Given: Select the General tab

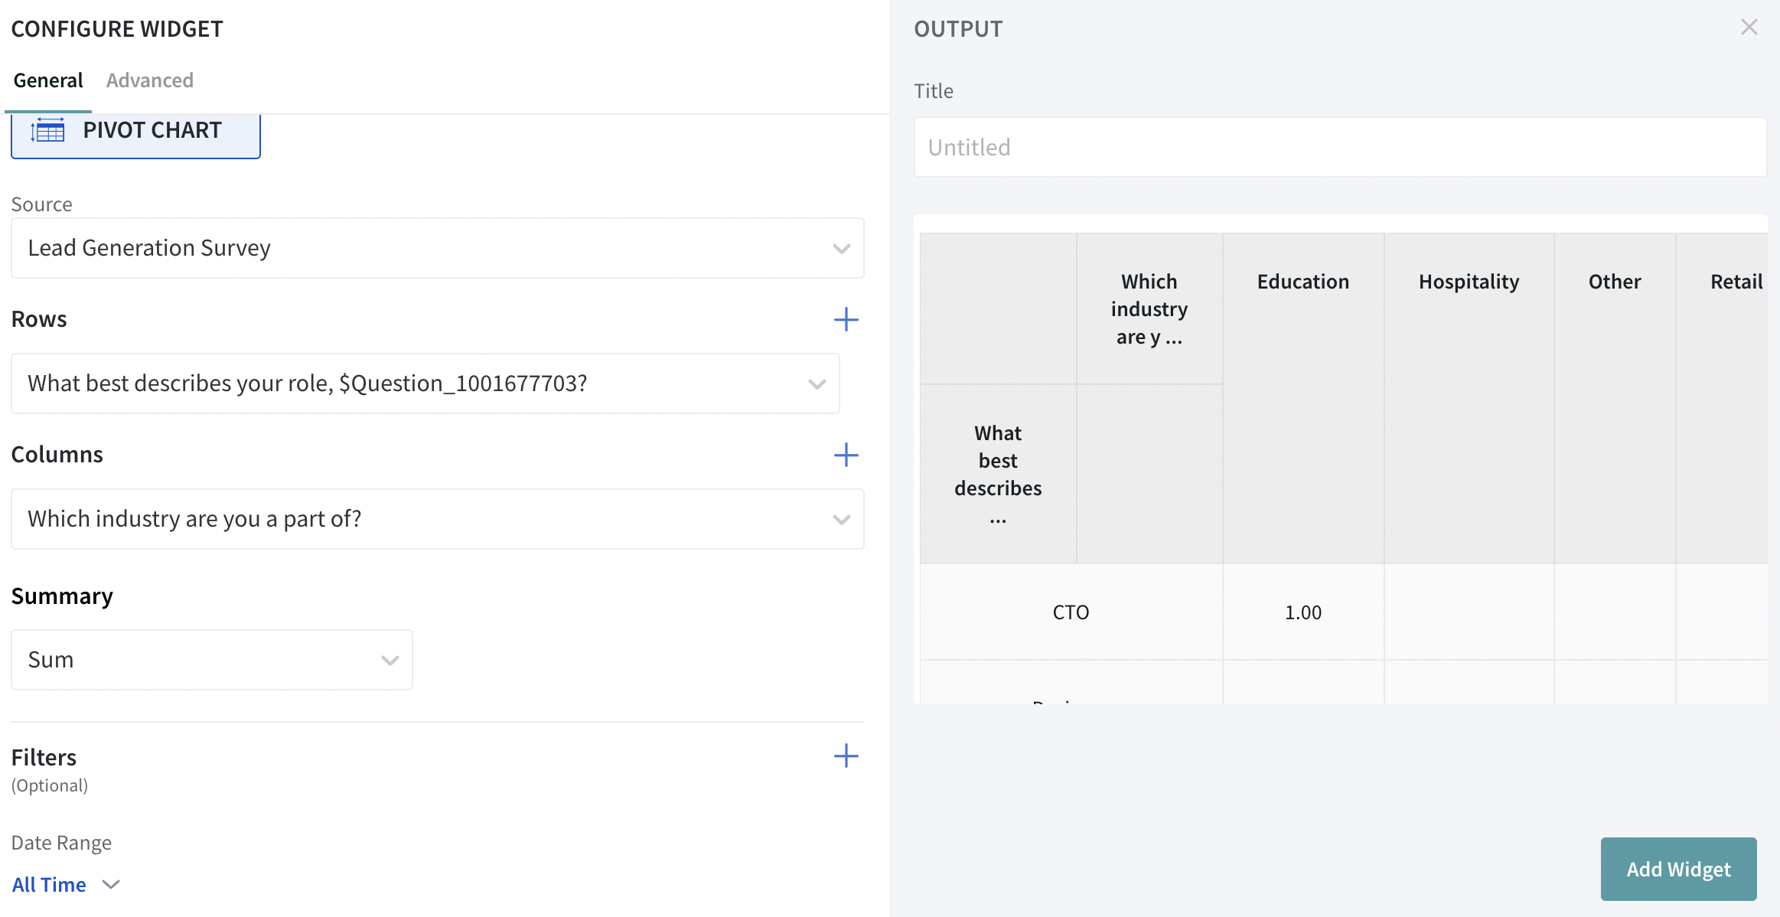Looking at the screenshot, I should click(x=48, y=80).
